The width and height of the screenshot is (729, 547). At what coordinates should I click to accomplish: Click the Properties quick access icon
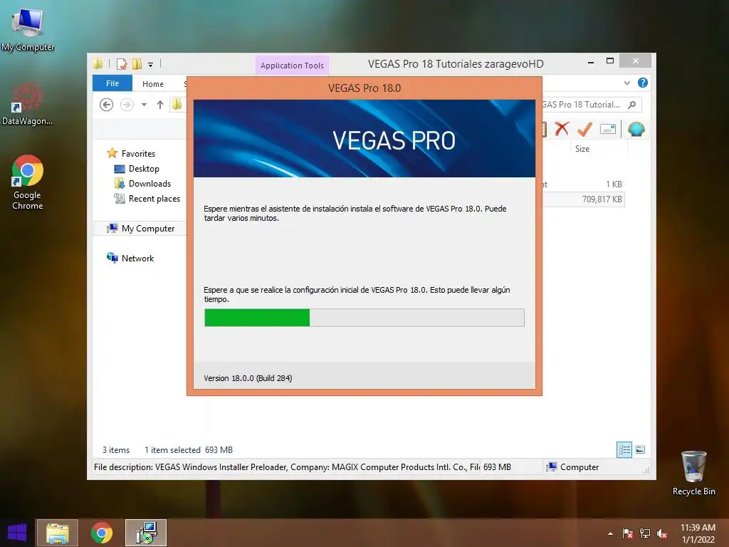tap(122, 64)
